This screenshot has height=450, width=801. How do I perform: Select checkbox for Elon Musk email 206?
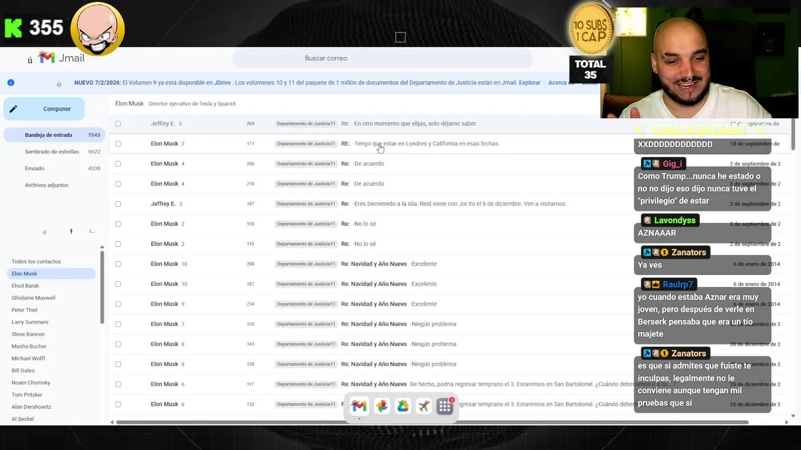[x=118, y=164]
